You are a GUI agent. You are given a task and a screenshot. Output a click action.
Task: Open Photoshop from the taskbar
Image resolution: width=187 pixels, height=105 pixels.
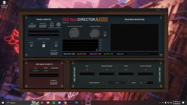[x=77, y=103]
